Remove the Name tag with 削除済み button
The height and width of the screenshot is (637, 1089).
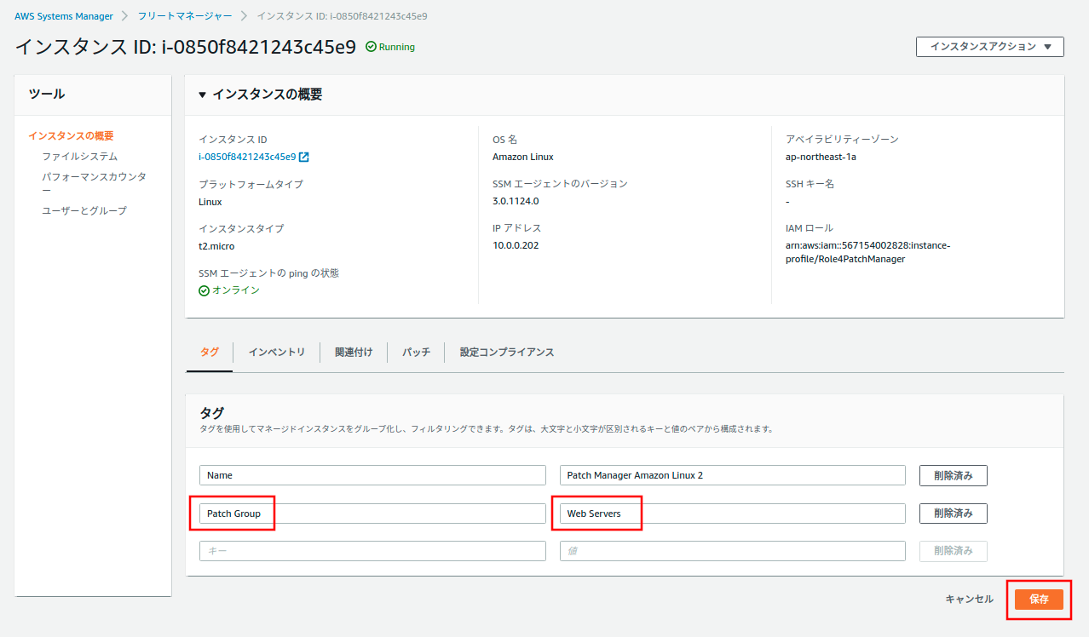point(953,475)
